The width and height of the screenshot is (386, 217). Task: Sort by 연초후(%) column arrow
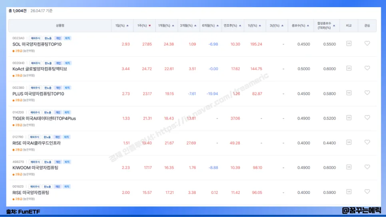coord(240,25)
